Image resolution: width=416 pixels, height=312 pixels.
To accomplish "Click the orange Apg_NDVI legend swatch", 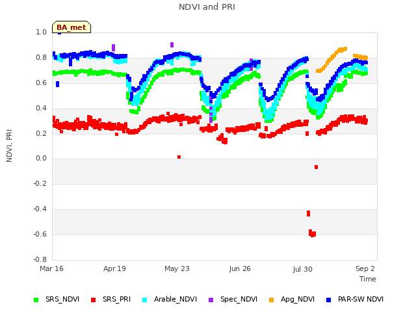I will point(271,300).
